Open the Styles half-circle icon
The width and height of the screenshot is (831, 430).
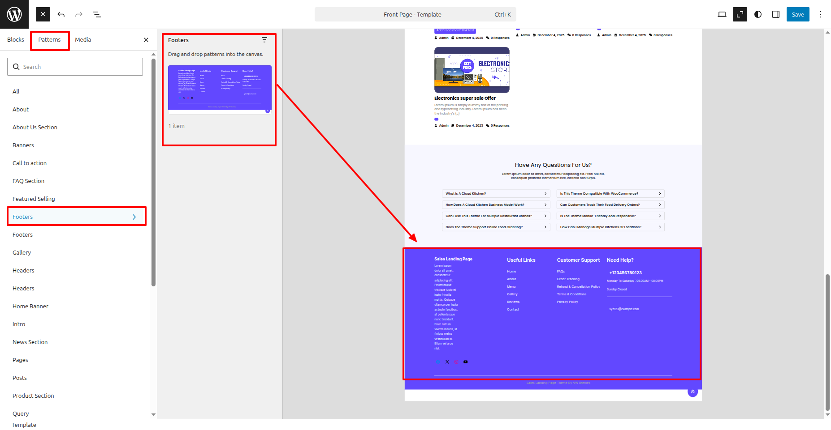tap(758, 14)
